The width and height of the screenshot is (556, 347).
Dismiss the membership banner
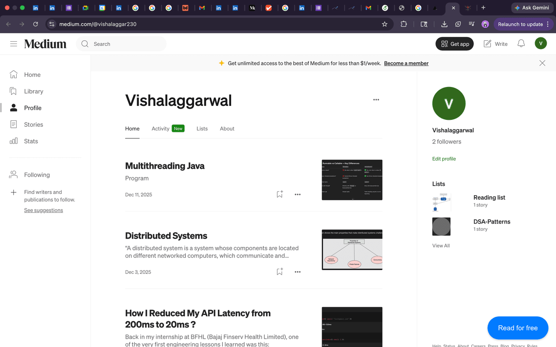click(x=542, y=63)
